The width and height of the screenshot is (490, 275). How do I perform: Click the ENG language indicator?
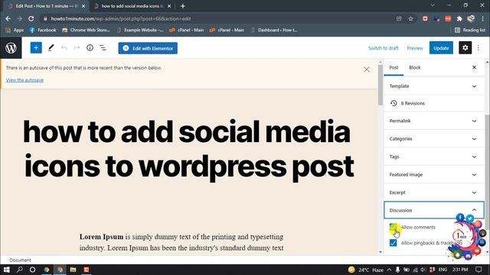pyautogui.click(x=443, y=270)
